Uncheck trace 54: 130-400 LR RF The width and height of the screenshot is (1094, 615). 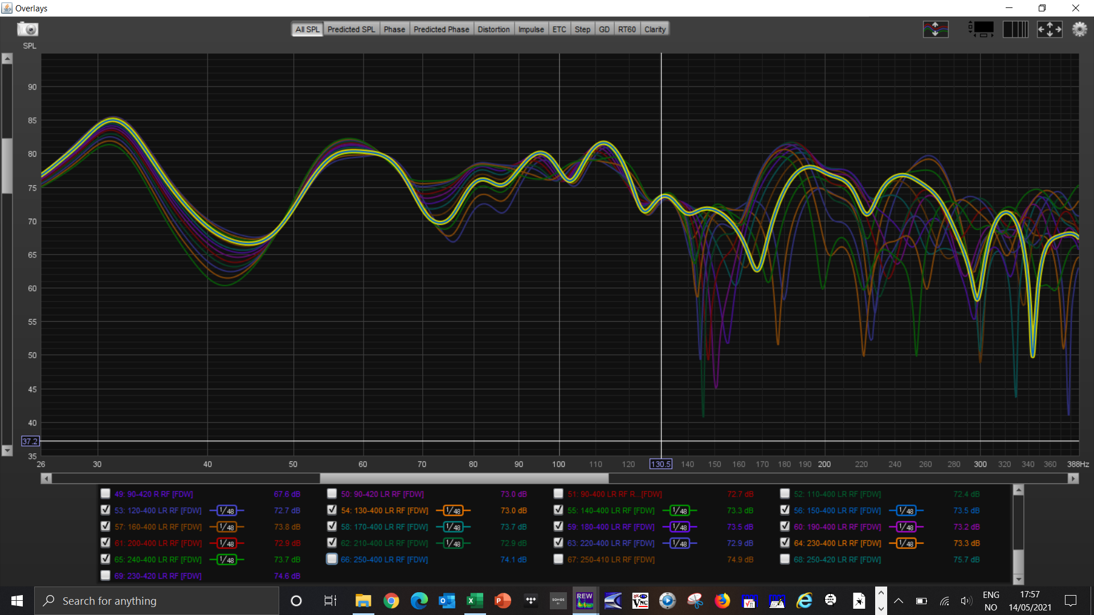(x=332, y=510)
